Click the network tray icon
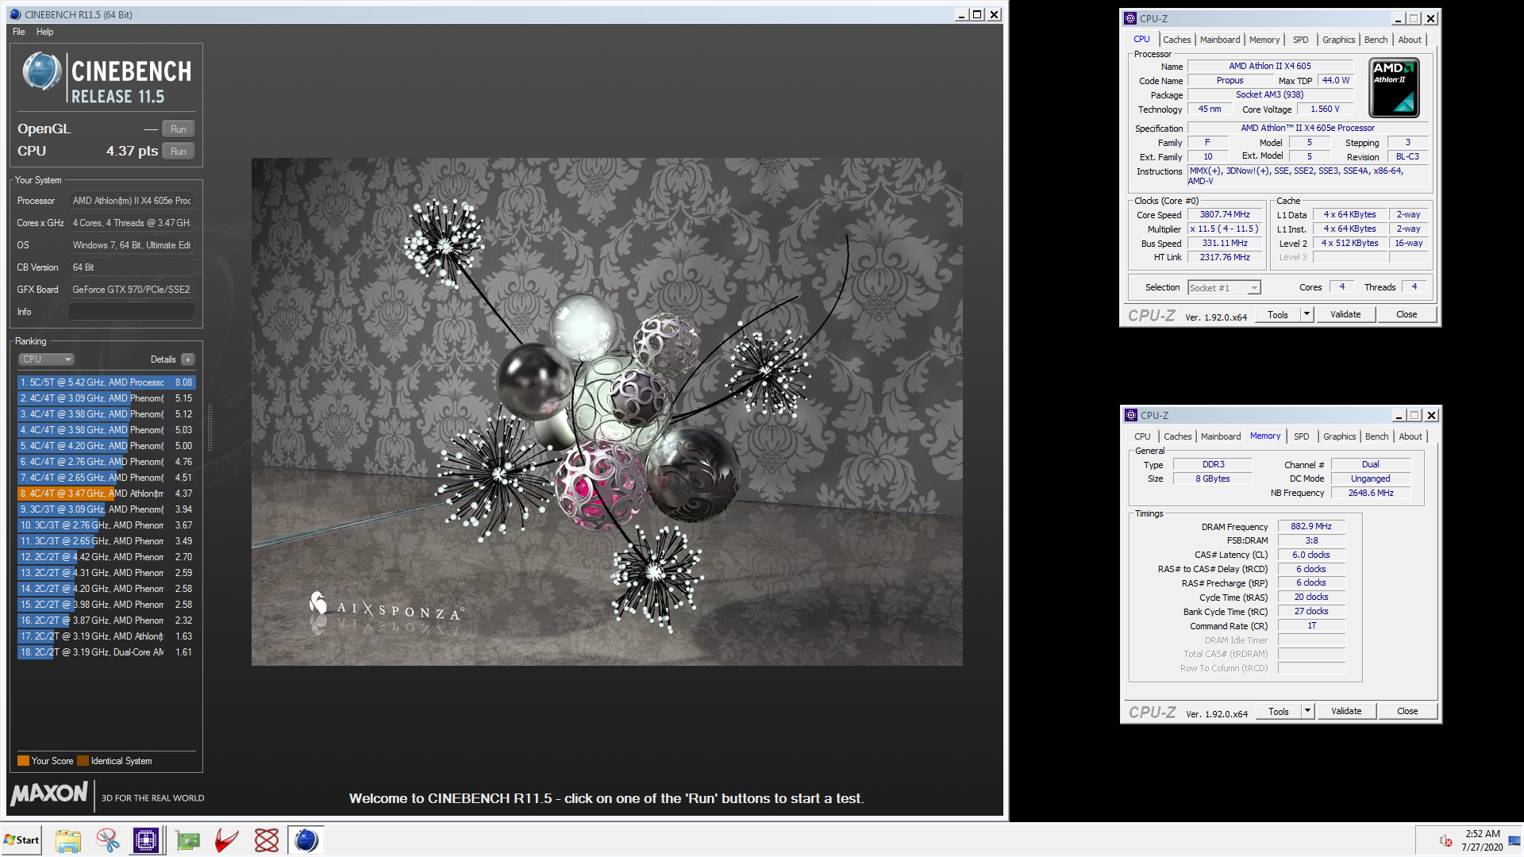 click(x=1514, y=841)
